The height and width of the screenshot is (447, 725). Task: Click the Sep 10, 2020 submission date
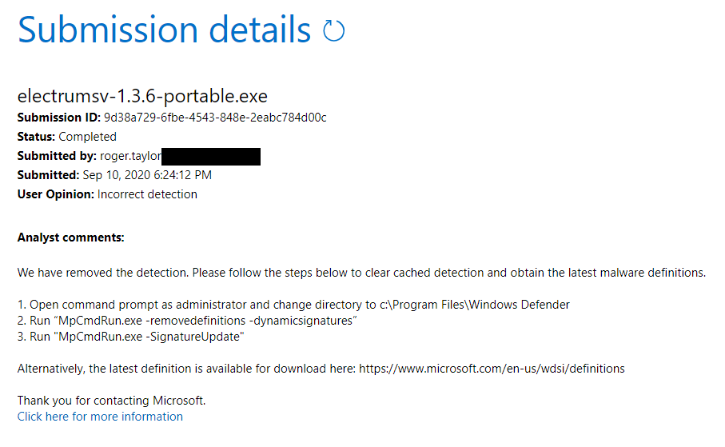click(x=146, y=175)
